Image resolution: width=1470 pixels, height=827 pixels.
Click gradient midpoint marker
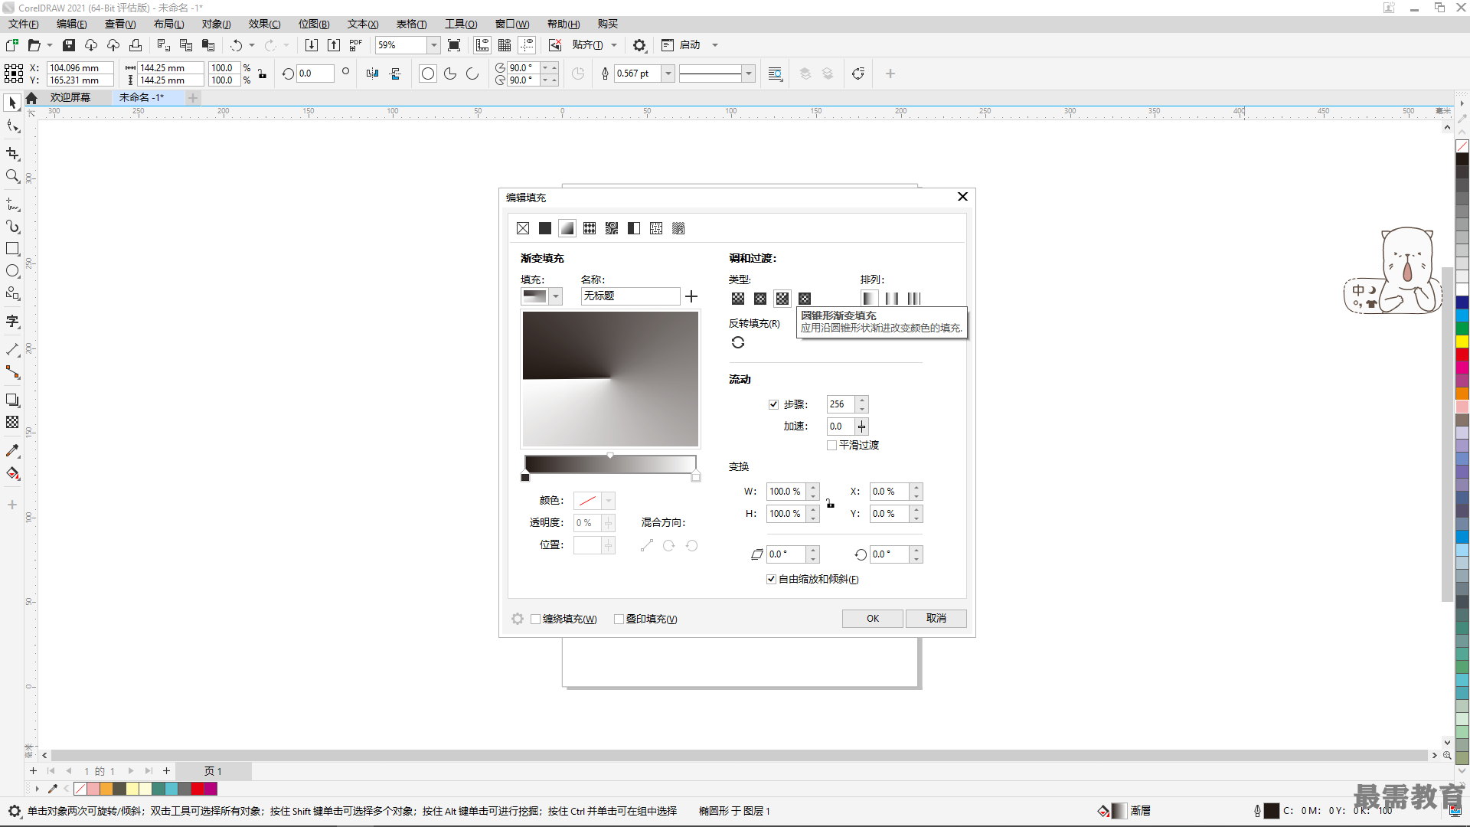(610, 456)
